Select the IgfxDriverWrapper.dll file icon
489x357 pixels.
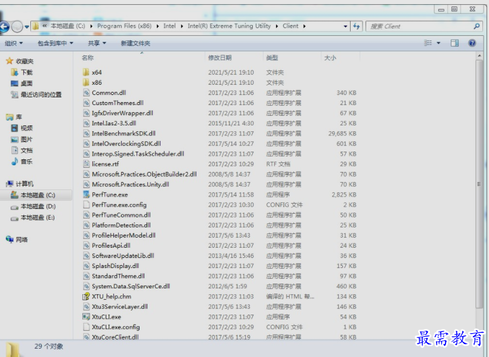point(86,113)
